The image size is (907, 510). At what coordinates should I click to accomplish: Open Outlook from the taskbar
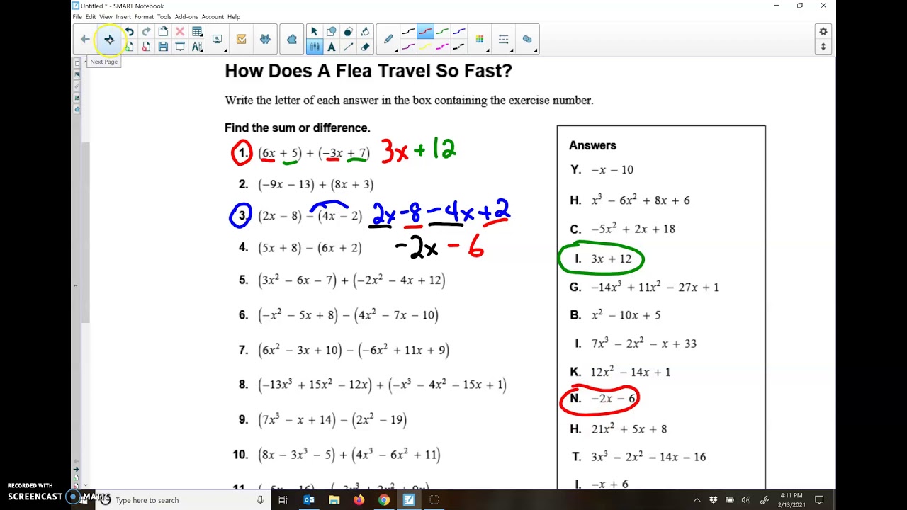point(309,500)
